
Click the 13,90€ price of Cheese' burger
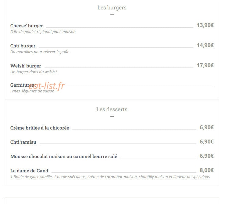click(x=205, y=25)
